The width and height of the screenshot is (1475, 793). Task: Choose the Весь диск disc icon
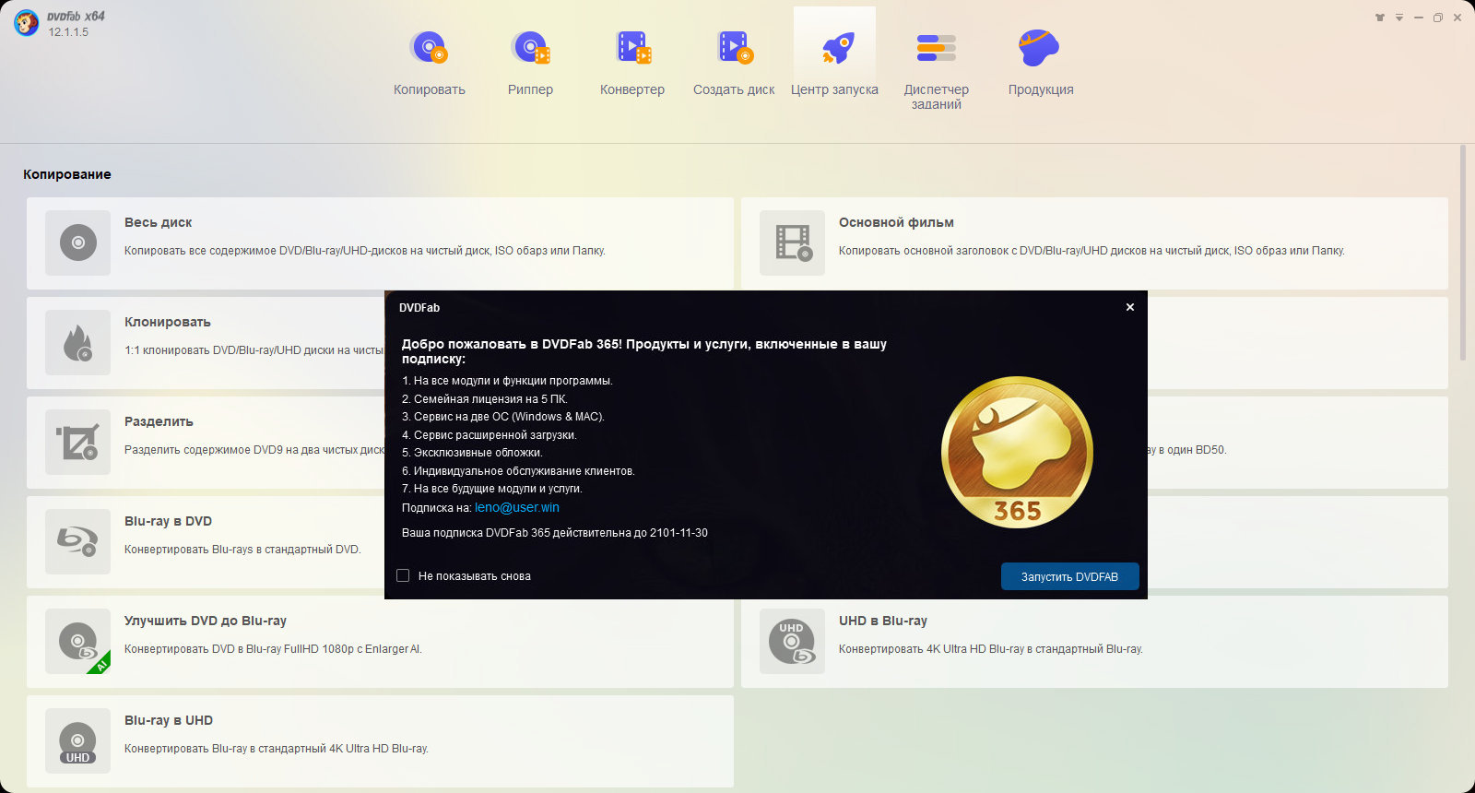click(78, 243)
